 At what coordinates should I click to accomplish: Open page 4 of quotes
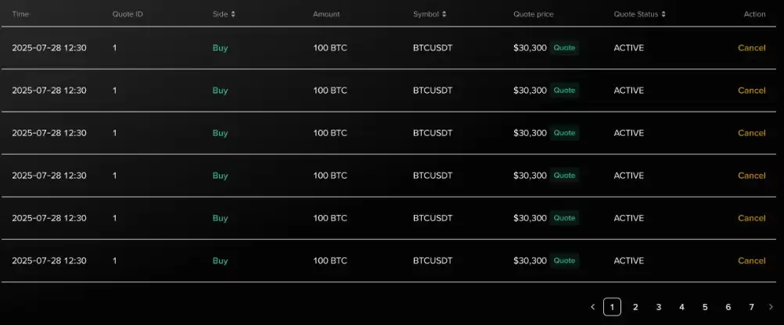(682, 307)
